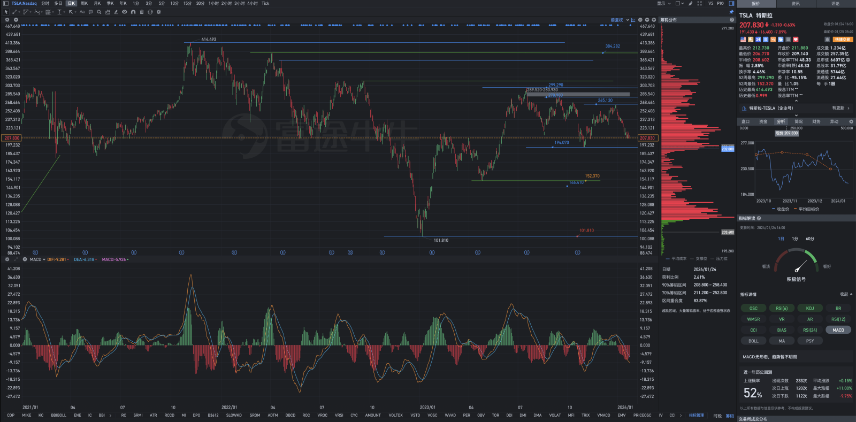Toggle the right sidebar panel icon
This screenshot has width=856, height=422.
731,3
